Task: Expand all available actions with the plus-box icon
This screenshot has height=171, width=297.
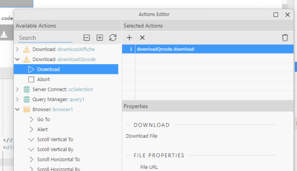Action: tap(100, 38)
